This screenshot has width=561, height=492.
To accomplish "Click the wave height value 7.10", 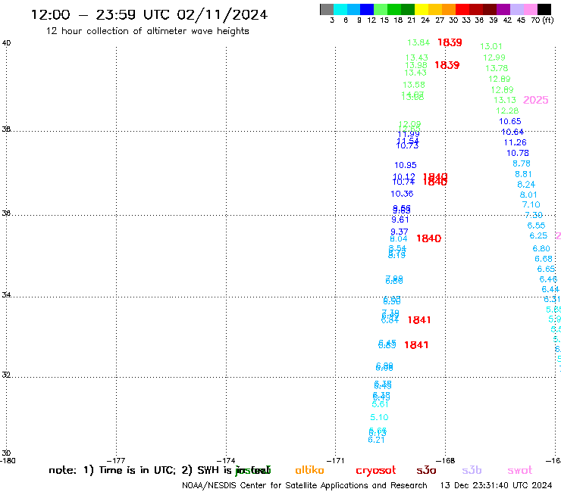I will coord(531,204).
